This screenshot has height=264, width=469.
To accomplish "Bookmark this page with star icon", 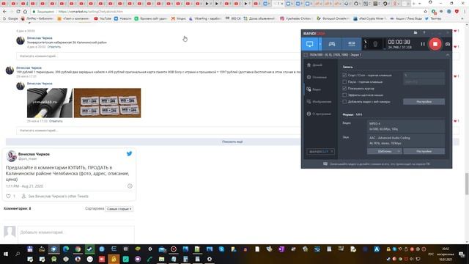I will point(425,12).
